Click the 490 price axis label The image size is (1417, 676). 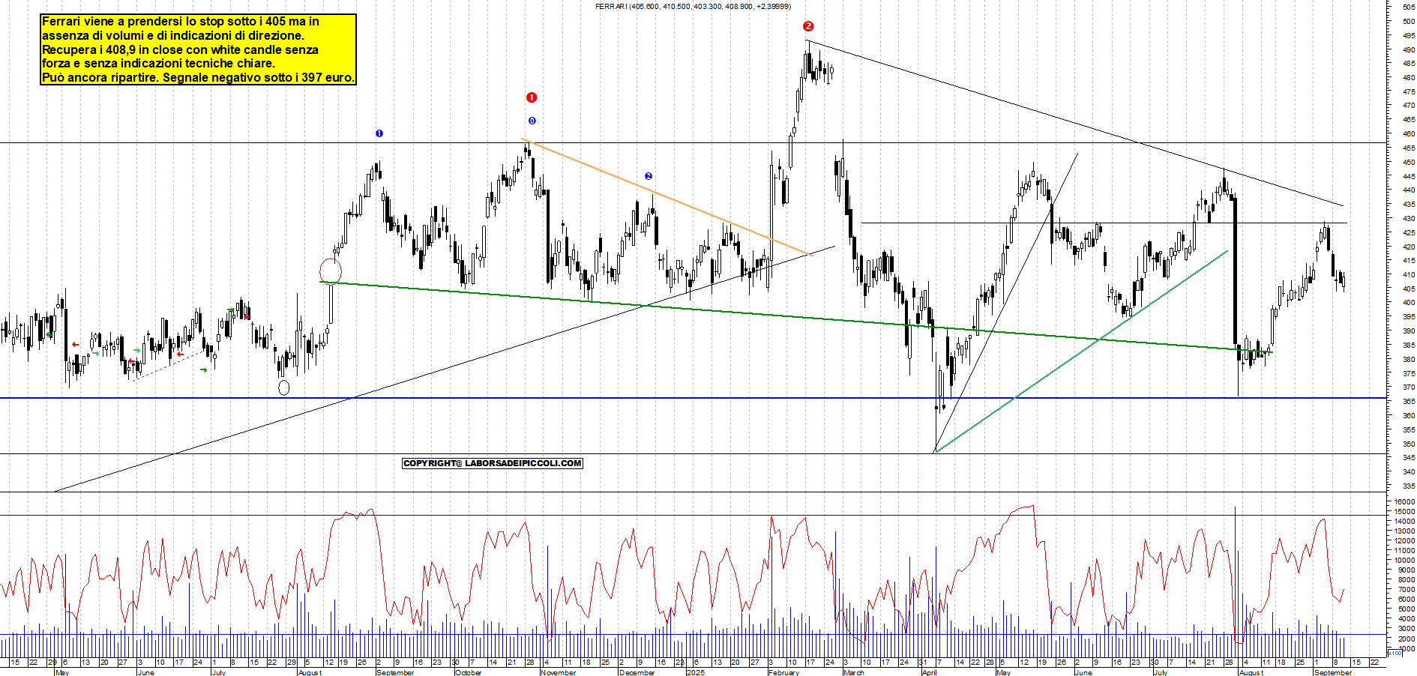(1408, 49)
